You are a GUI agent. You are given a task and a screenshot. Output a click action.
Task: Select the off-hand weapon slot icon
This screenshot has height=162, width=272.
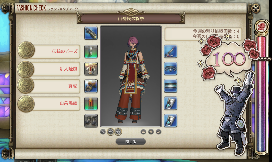click(x=170, y=51)
